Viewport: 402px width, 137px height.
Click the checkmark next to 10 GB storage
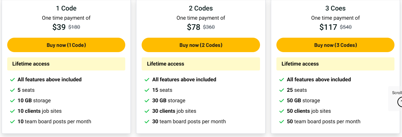click(12, 101)
